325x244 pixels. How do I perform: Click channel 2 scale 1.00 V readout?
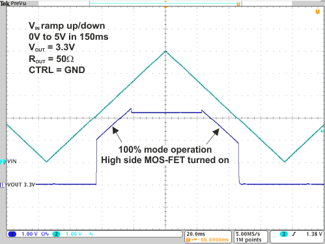[x=74, y=234]
